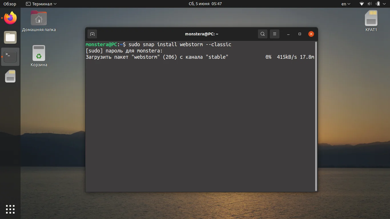Click the terminal window scrollbar
Image resolution: width=390 pixels, height=219 pixels.
coord(316,114)
